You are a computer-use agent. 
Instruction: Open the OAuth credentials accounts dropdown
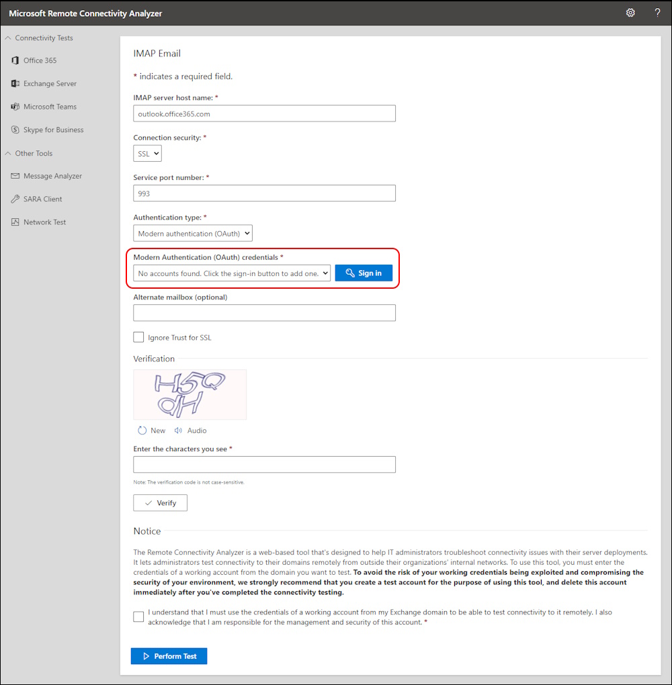point(232,273)
